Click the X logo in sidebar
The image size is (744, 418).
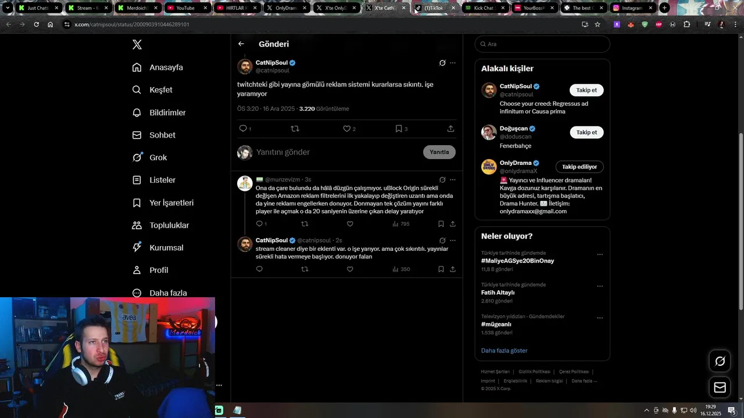tap(137, 45)
